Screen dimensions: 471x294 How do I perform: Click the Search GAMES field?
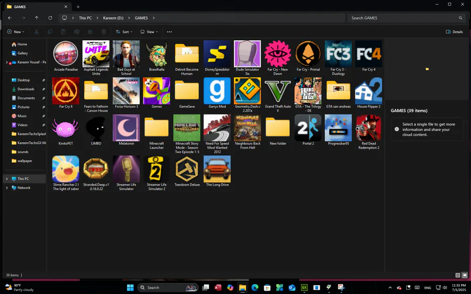click(407, 18)
